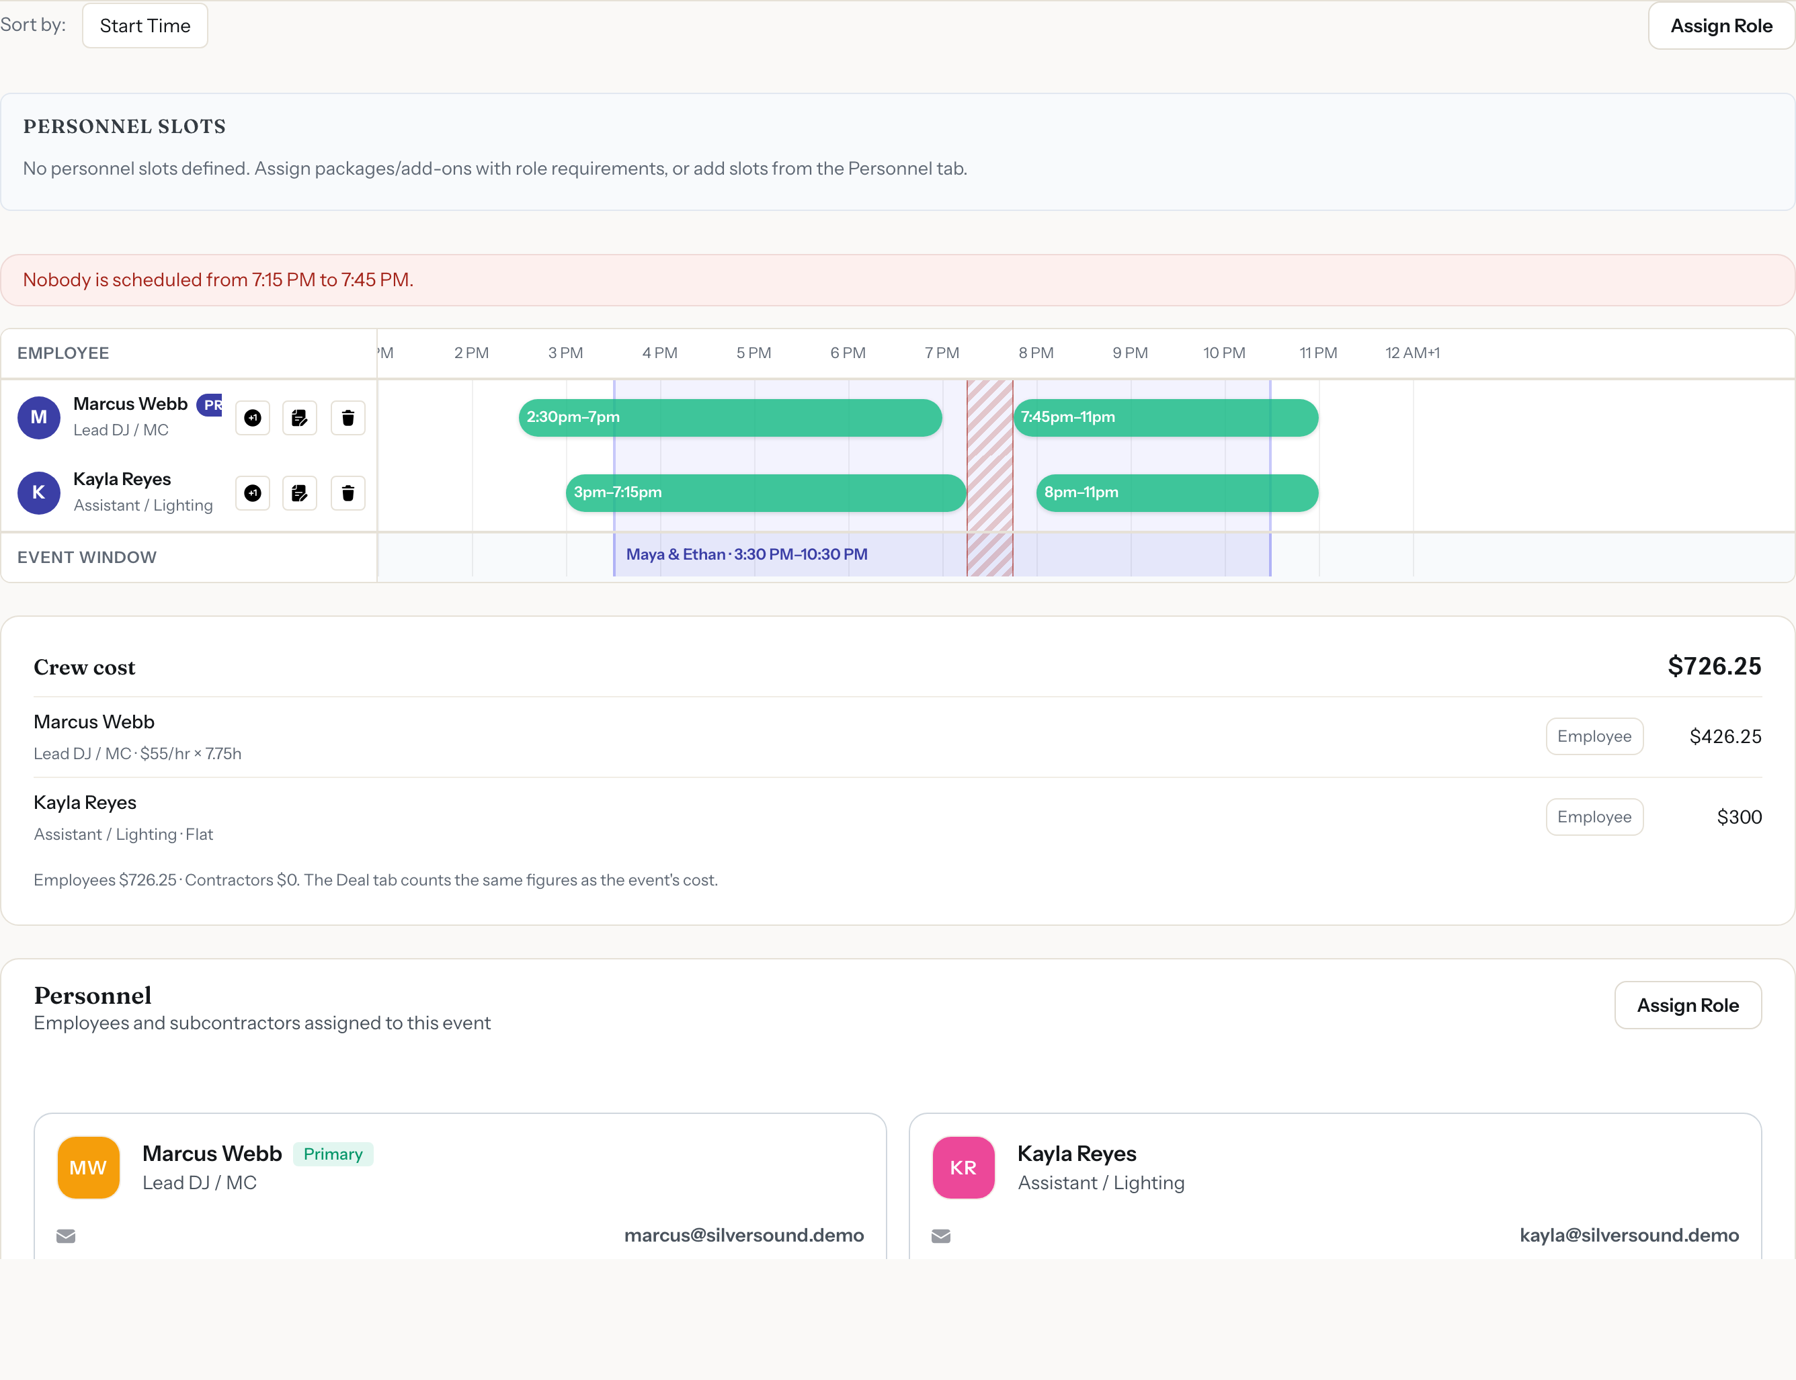Open the Start Time sort dropdown
The image size is (1796, 1380).
click(145, 26)
